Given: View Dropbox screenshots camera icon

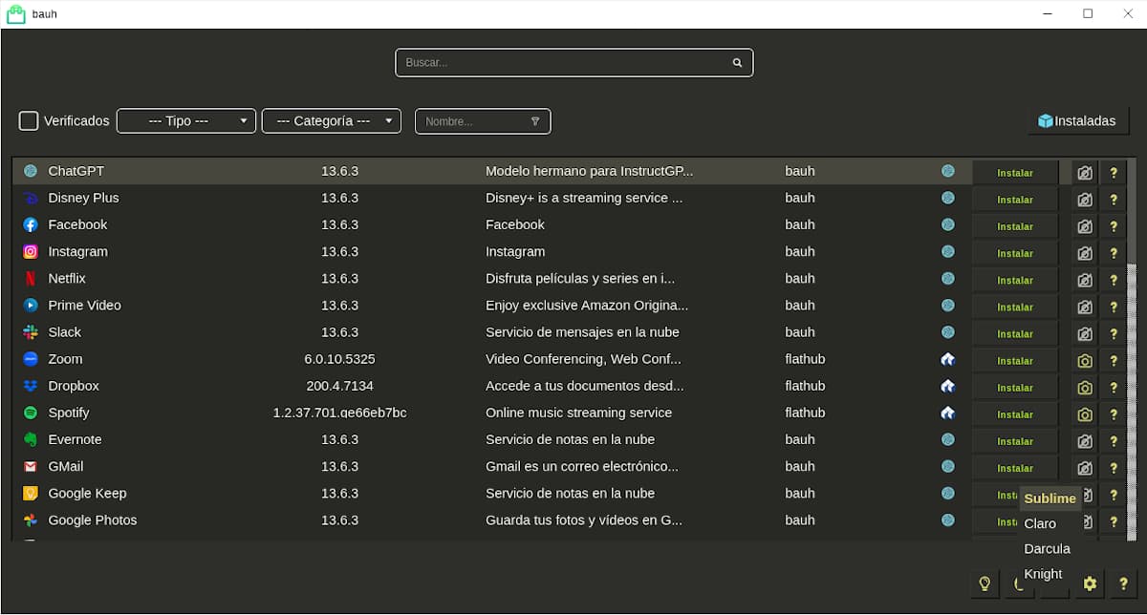Looking at the screenshot, I should tap(1085, 388).
